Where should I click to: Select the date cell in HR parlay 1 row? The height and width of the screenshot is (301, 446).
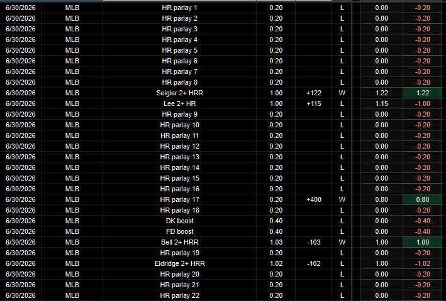point(21,8)
